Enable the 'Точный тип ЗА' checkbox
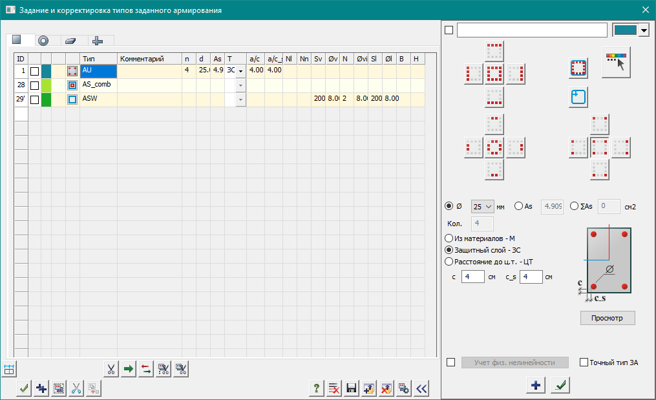Image resolution: width=656 pixels, height=400 pixels. point(584,363)
